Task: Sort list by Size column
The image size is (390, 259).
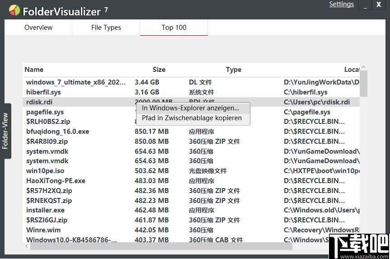Action: click(x=159, y=70)
